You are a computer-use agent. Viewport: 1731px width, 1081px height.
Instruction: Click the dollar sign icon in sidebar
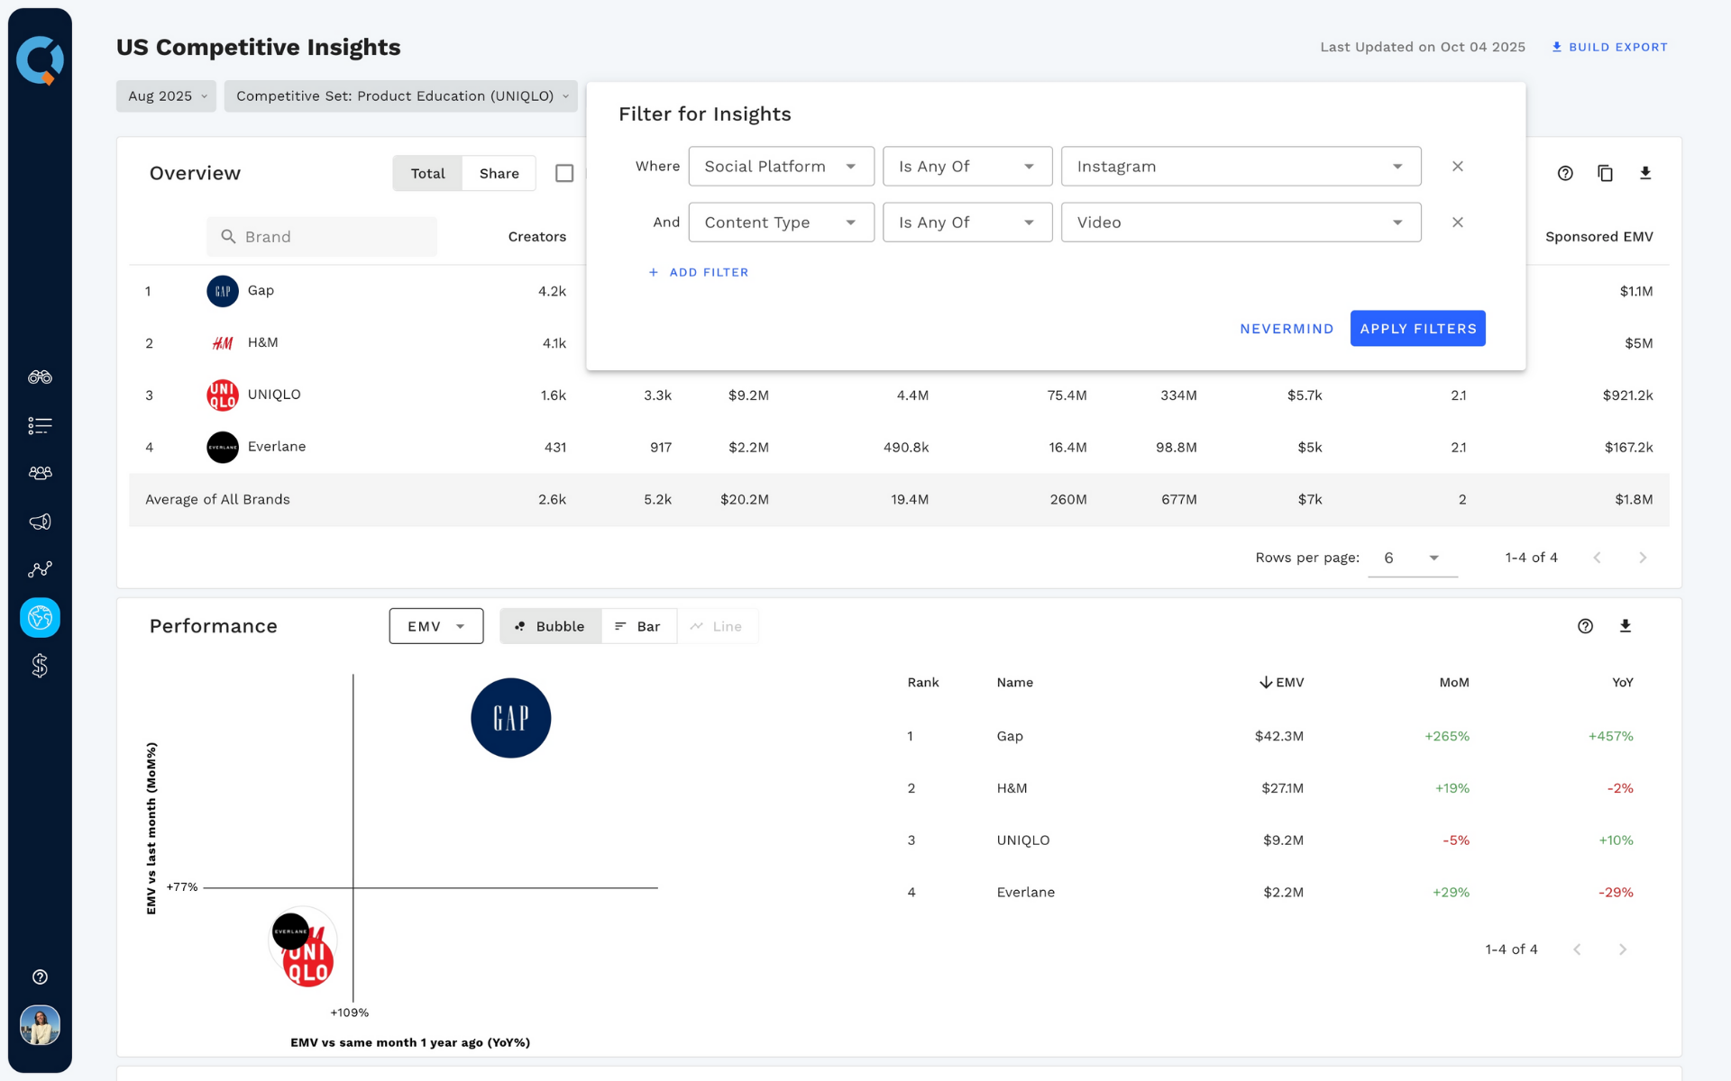pyautogui.click(x=40, y=665)
